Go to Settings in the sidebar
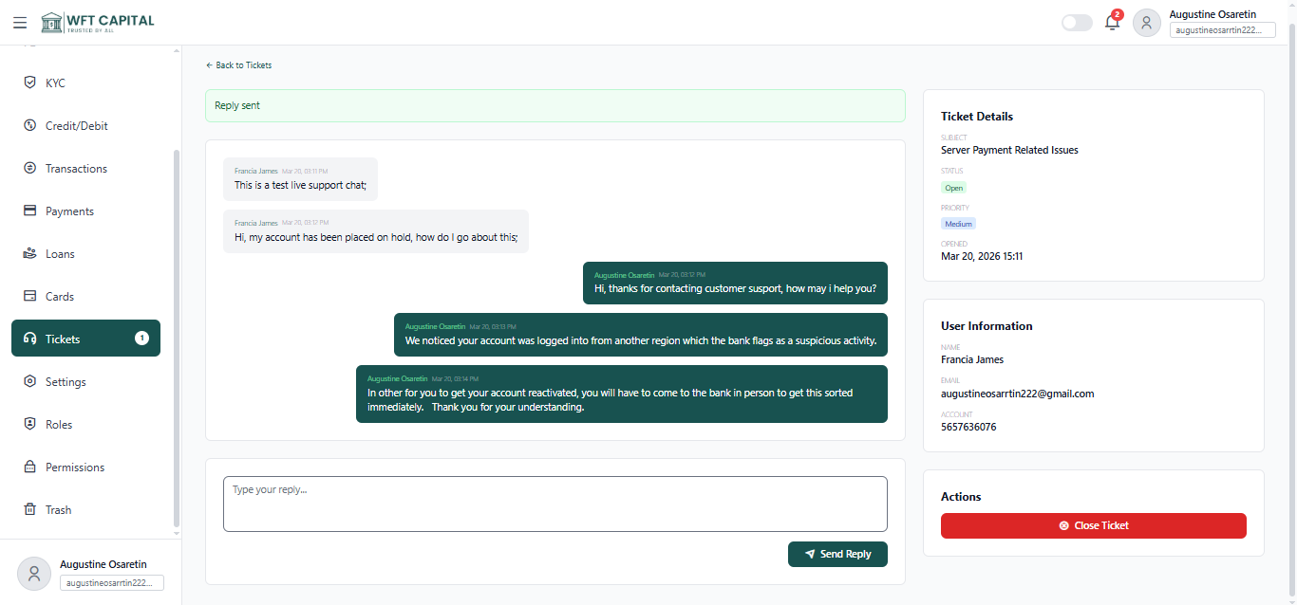Image resolution: width=1297 pixels, height=605 pixels. (x=66, y=382)
